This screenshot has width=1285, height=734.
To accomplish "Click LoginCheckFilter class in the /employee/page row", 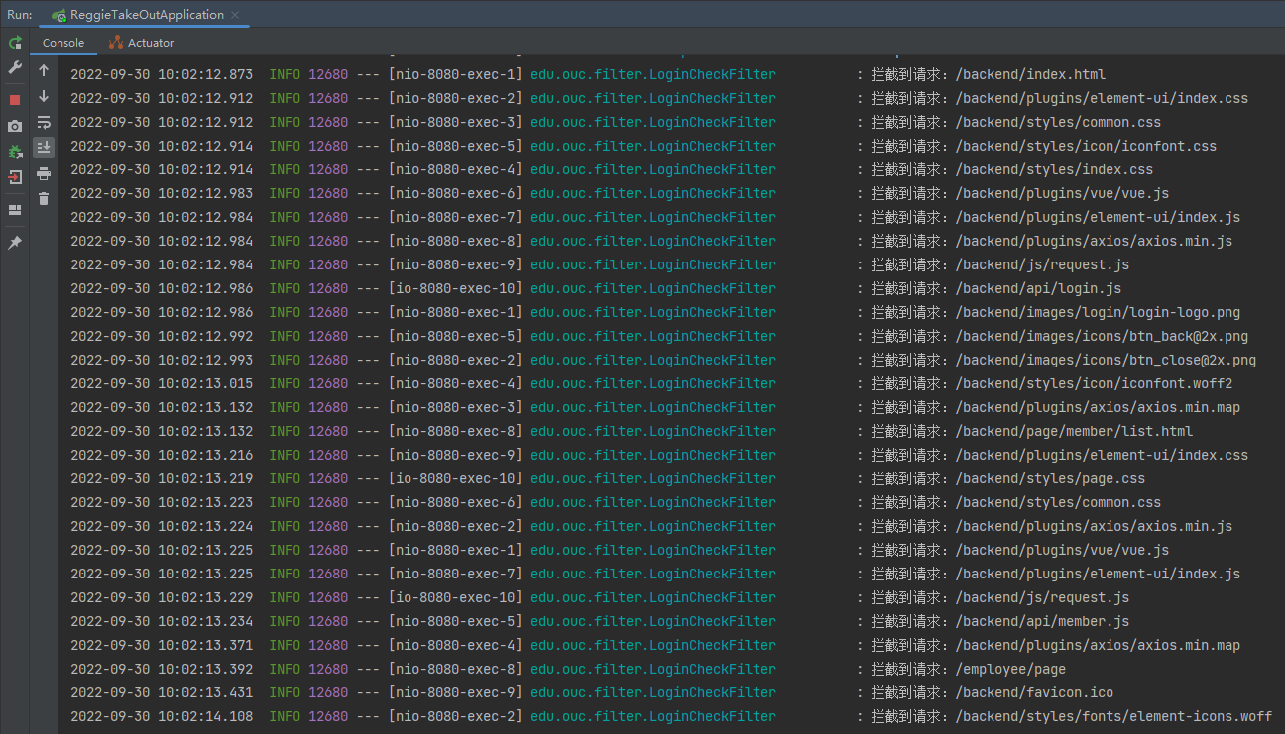I will 653,669.
